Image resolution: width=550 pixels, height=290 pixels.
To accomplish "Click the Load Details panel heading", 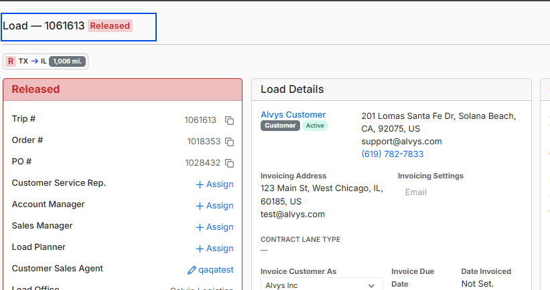I will point(292,89).
